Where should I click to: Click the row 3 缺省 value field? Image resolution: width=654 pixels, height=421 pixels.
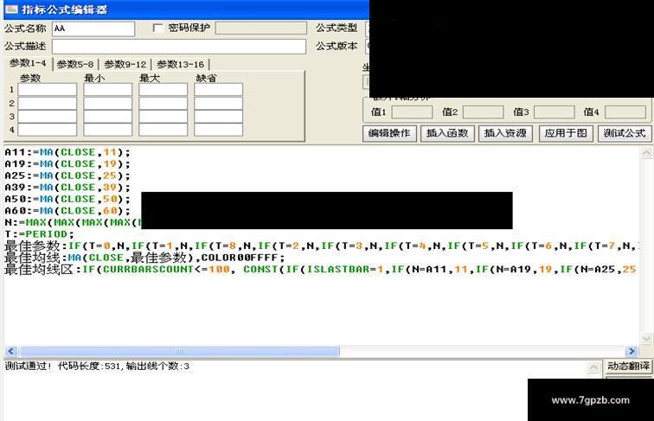[218, 117]
